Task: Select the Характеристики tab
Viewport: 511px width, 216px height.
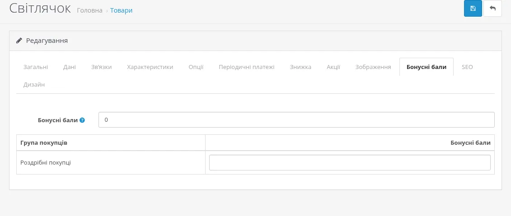Action: point(150,67)
